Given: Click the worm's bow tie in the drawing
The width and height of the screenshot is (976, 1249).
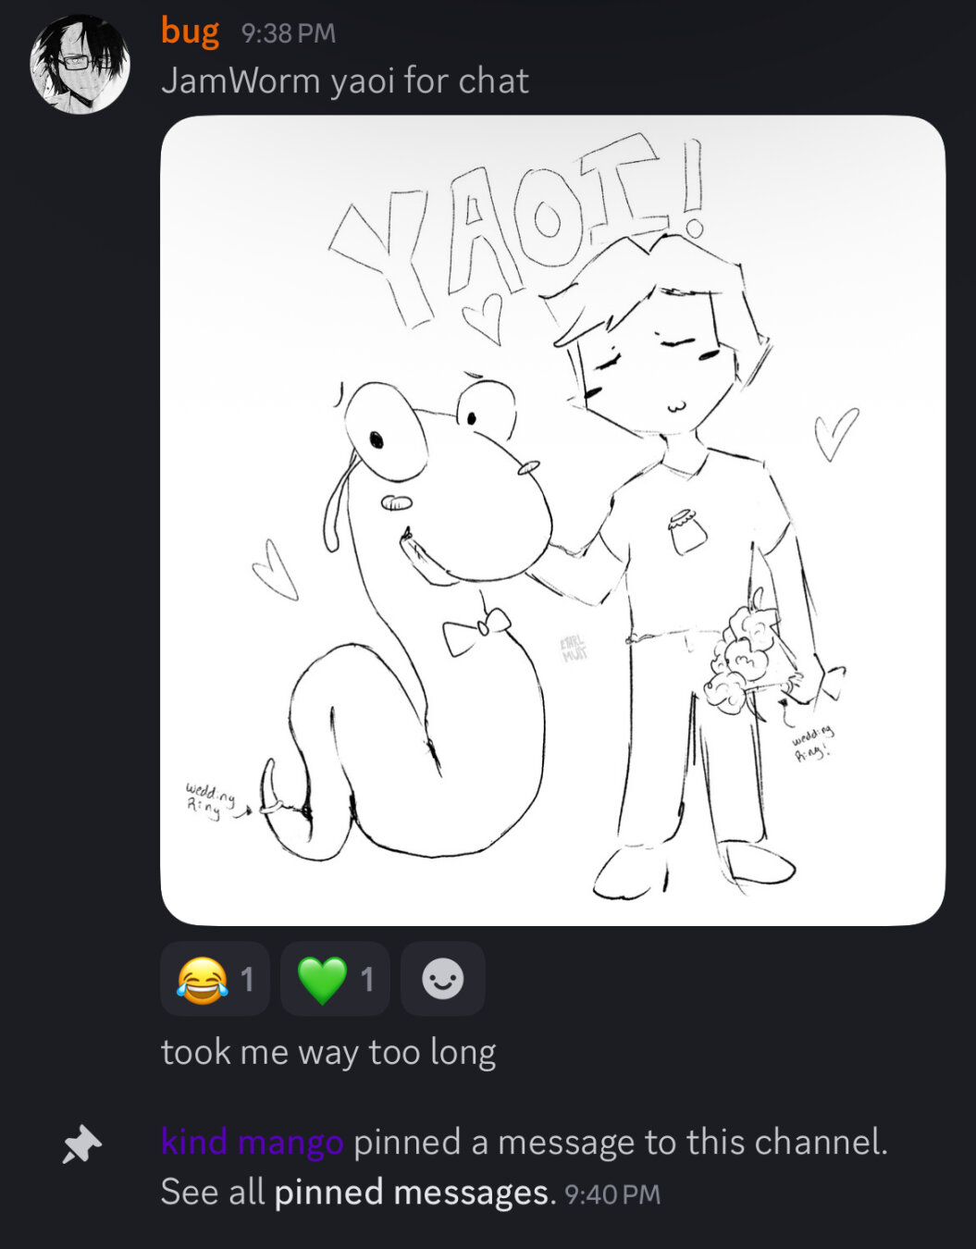Looking at the screenshot, I should pos(476,629).
